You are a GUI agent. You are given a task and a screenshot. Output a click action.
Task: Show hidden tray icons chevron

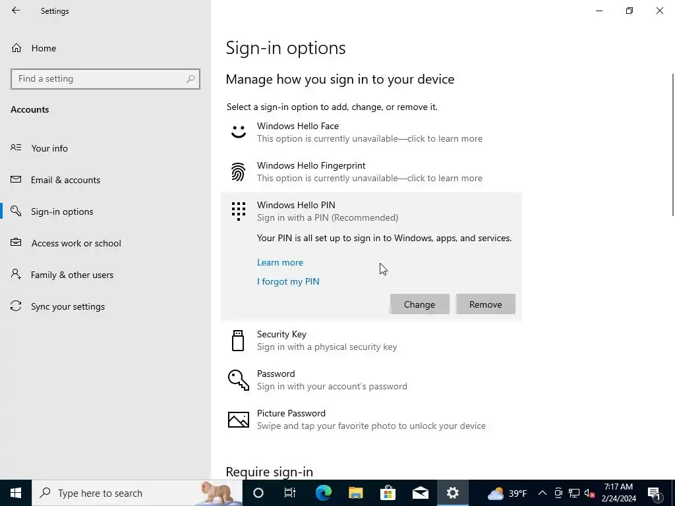[x=543, y=493]
